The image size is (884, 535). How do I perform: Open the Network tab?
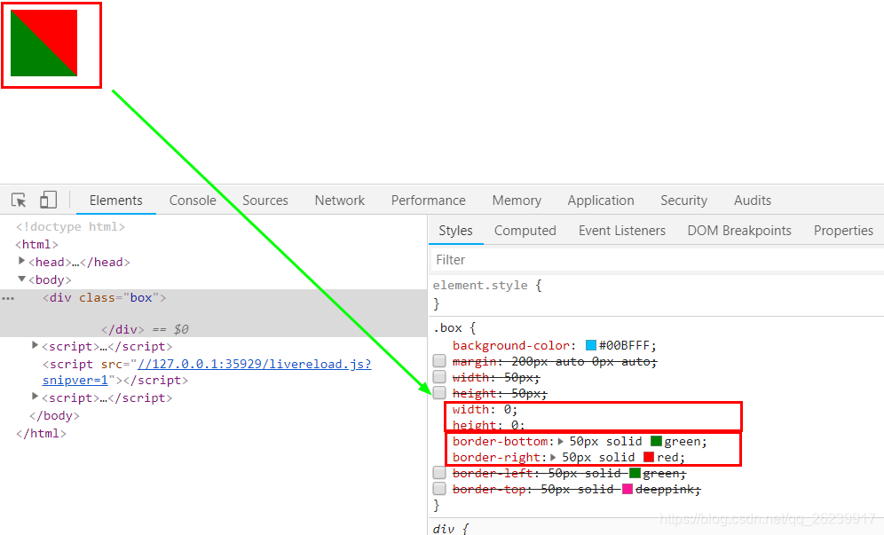[339, 201]
